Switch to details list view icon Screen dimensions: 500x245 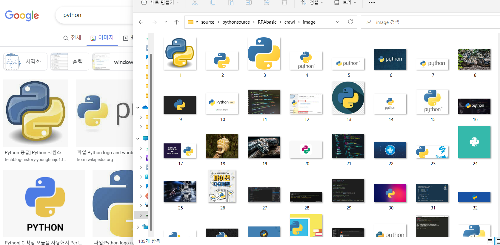coord(490,241)
